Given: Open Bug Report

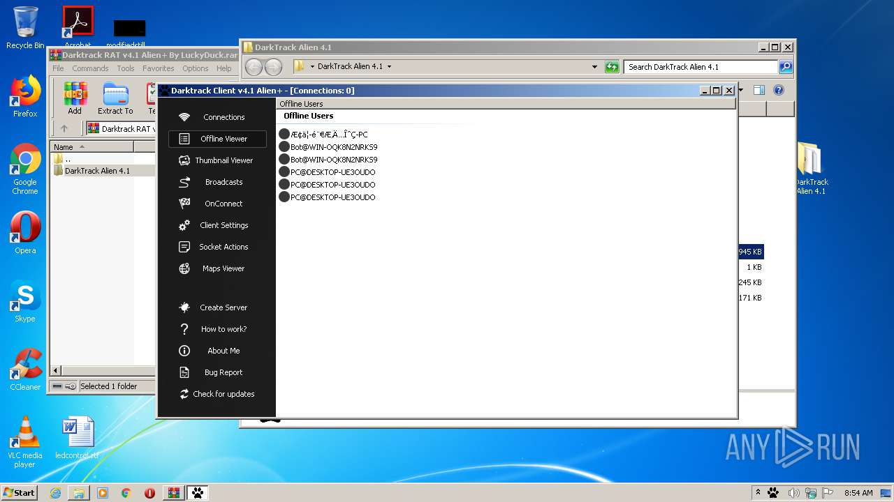Looking at the screenshot, I should coord(217,372).
